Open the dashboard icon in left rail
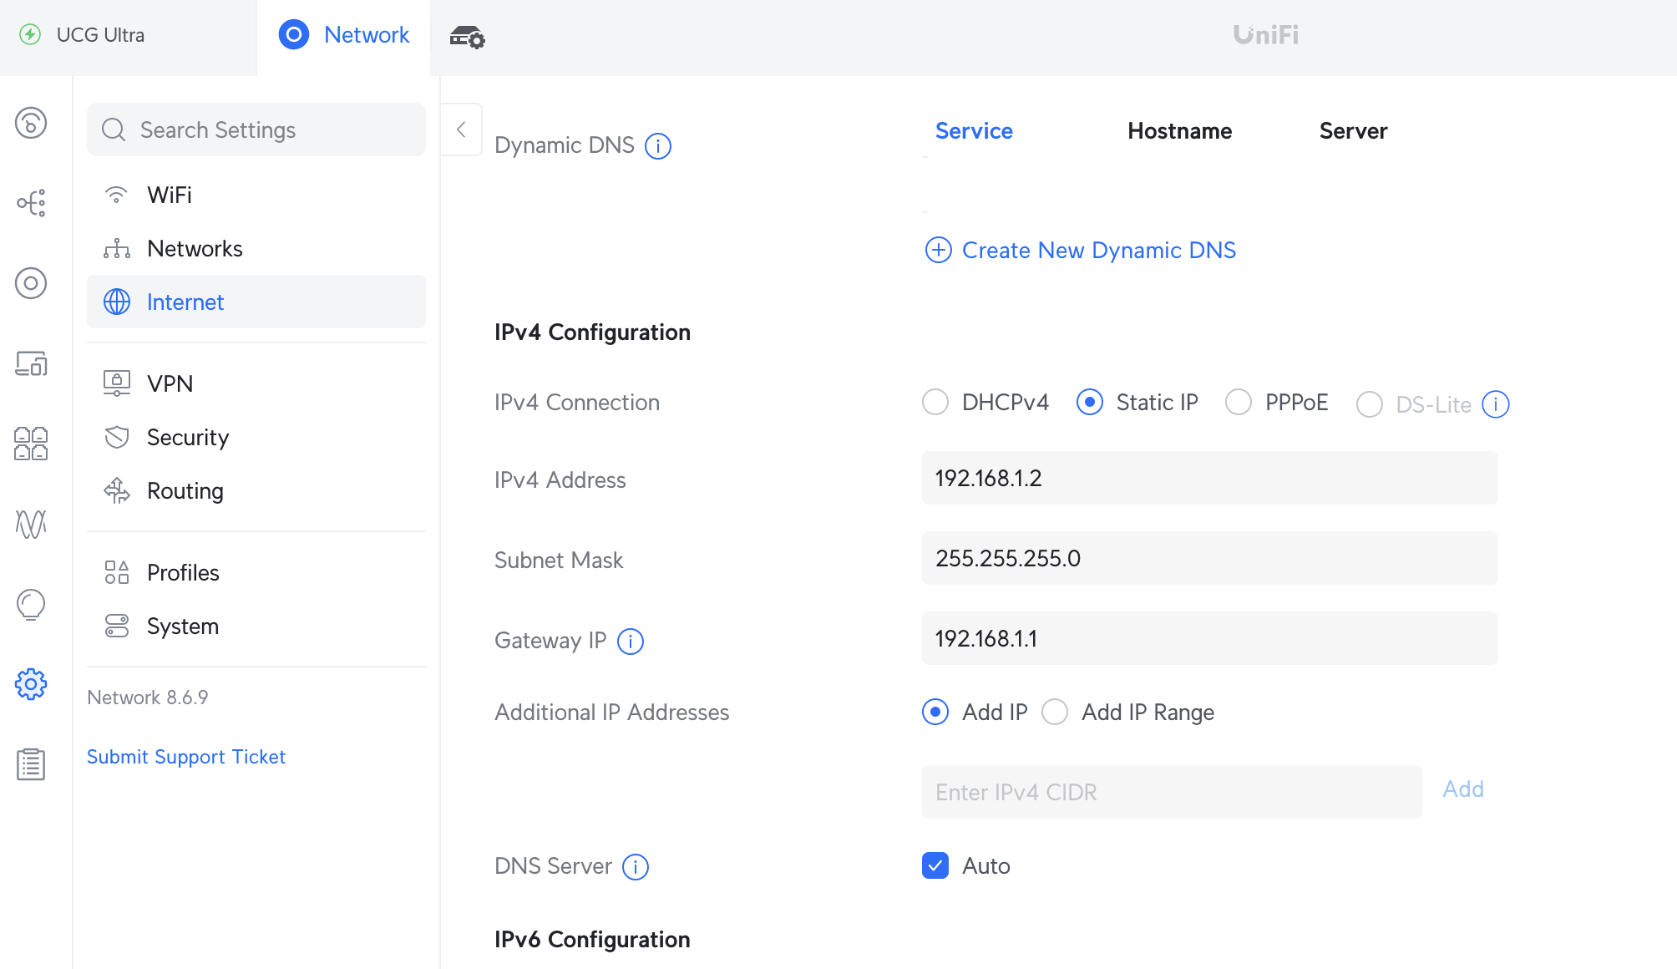Image resolution: width=1677 pixels, height=969 pixels. point(31,124)
